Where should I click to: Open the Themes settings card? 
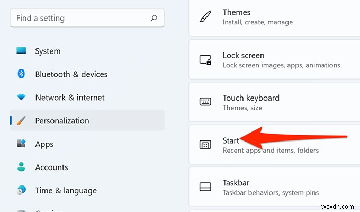point(274,17)
